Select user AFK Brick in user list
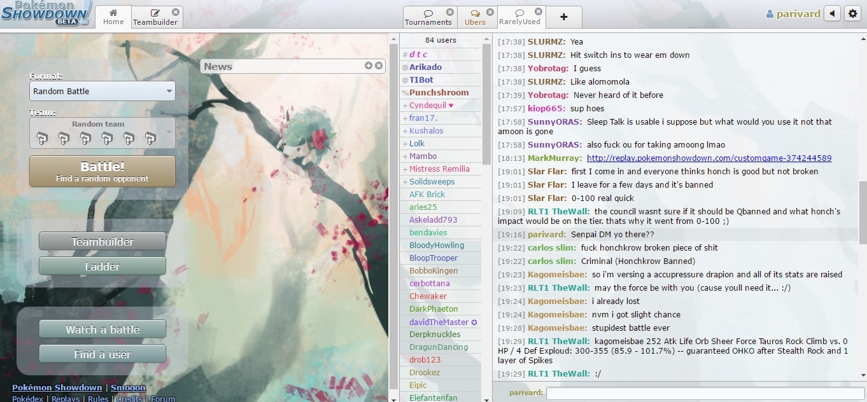Viewport: 867px width, 402px height. pos(441,194)
